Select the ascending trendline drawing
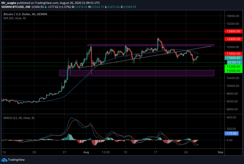The width and height of the screenshot is (244, 164). tap(145, 57)
